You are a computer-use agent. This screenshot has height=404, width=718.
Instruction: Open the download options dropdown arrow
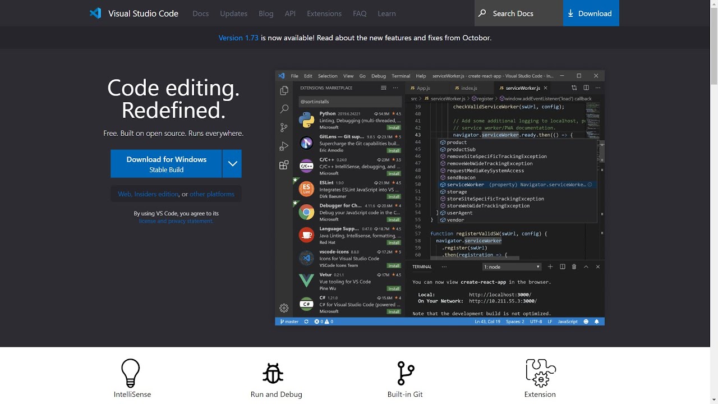click(232, 164)
